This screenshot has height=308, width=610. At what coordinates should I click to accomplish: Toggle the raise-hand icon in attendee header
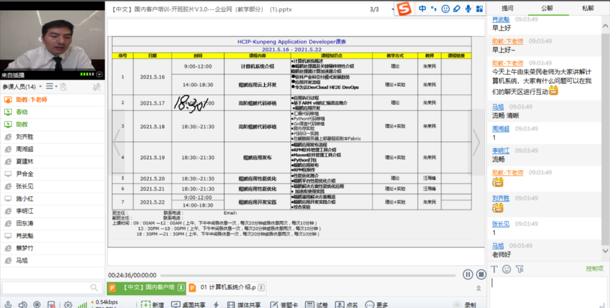tap(64, 86)
